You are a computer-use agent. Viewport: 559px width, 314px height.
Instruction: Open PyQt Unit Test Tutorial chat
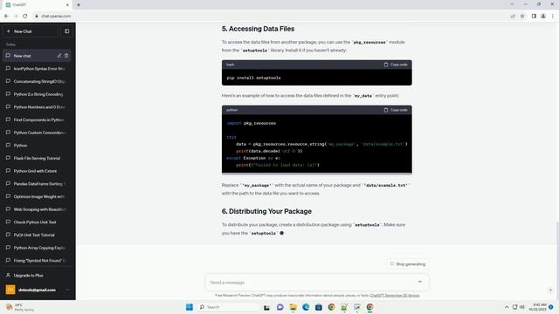click(38, 235)
